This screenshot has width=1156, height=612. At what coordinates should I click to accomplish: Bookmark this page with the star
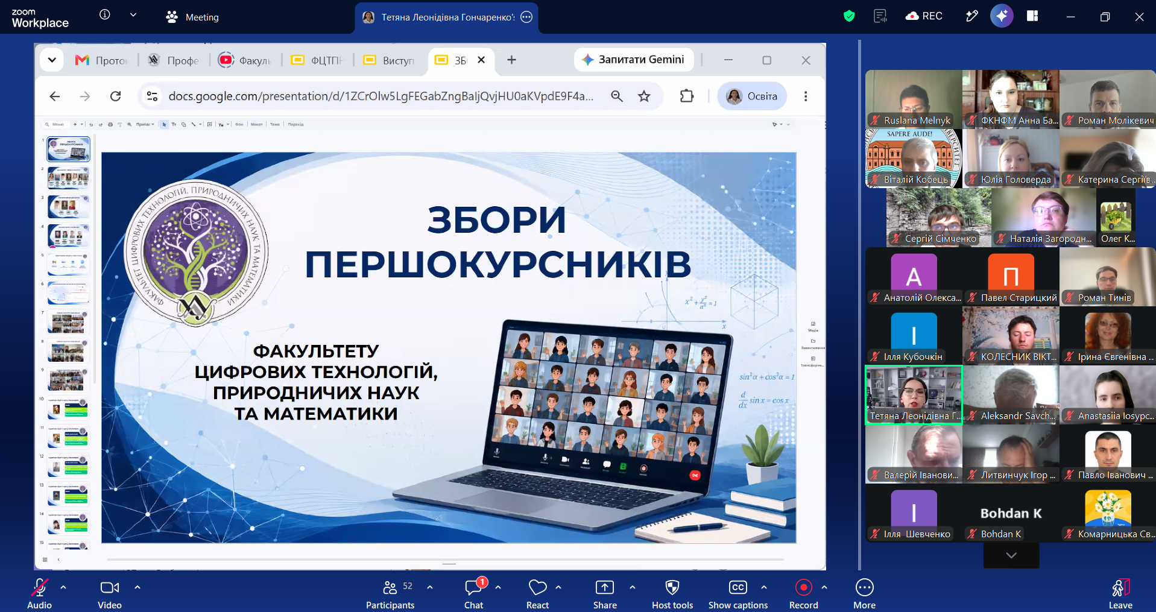pos(644,96)
